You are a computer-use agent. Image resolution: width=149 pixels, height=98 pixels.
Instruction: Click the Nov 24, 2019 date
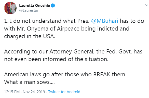click(34, 92)
